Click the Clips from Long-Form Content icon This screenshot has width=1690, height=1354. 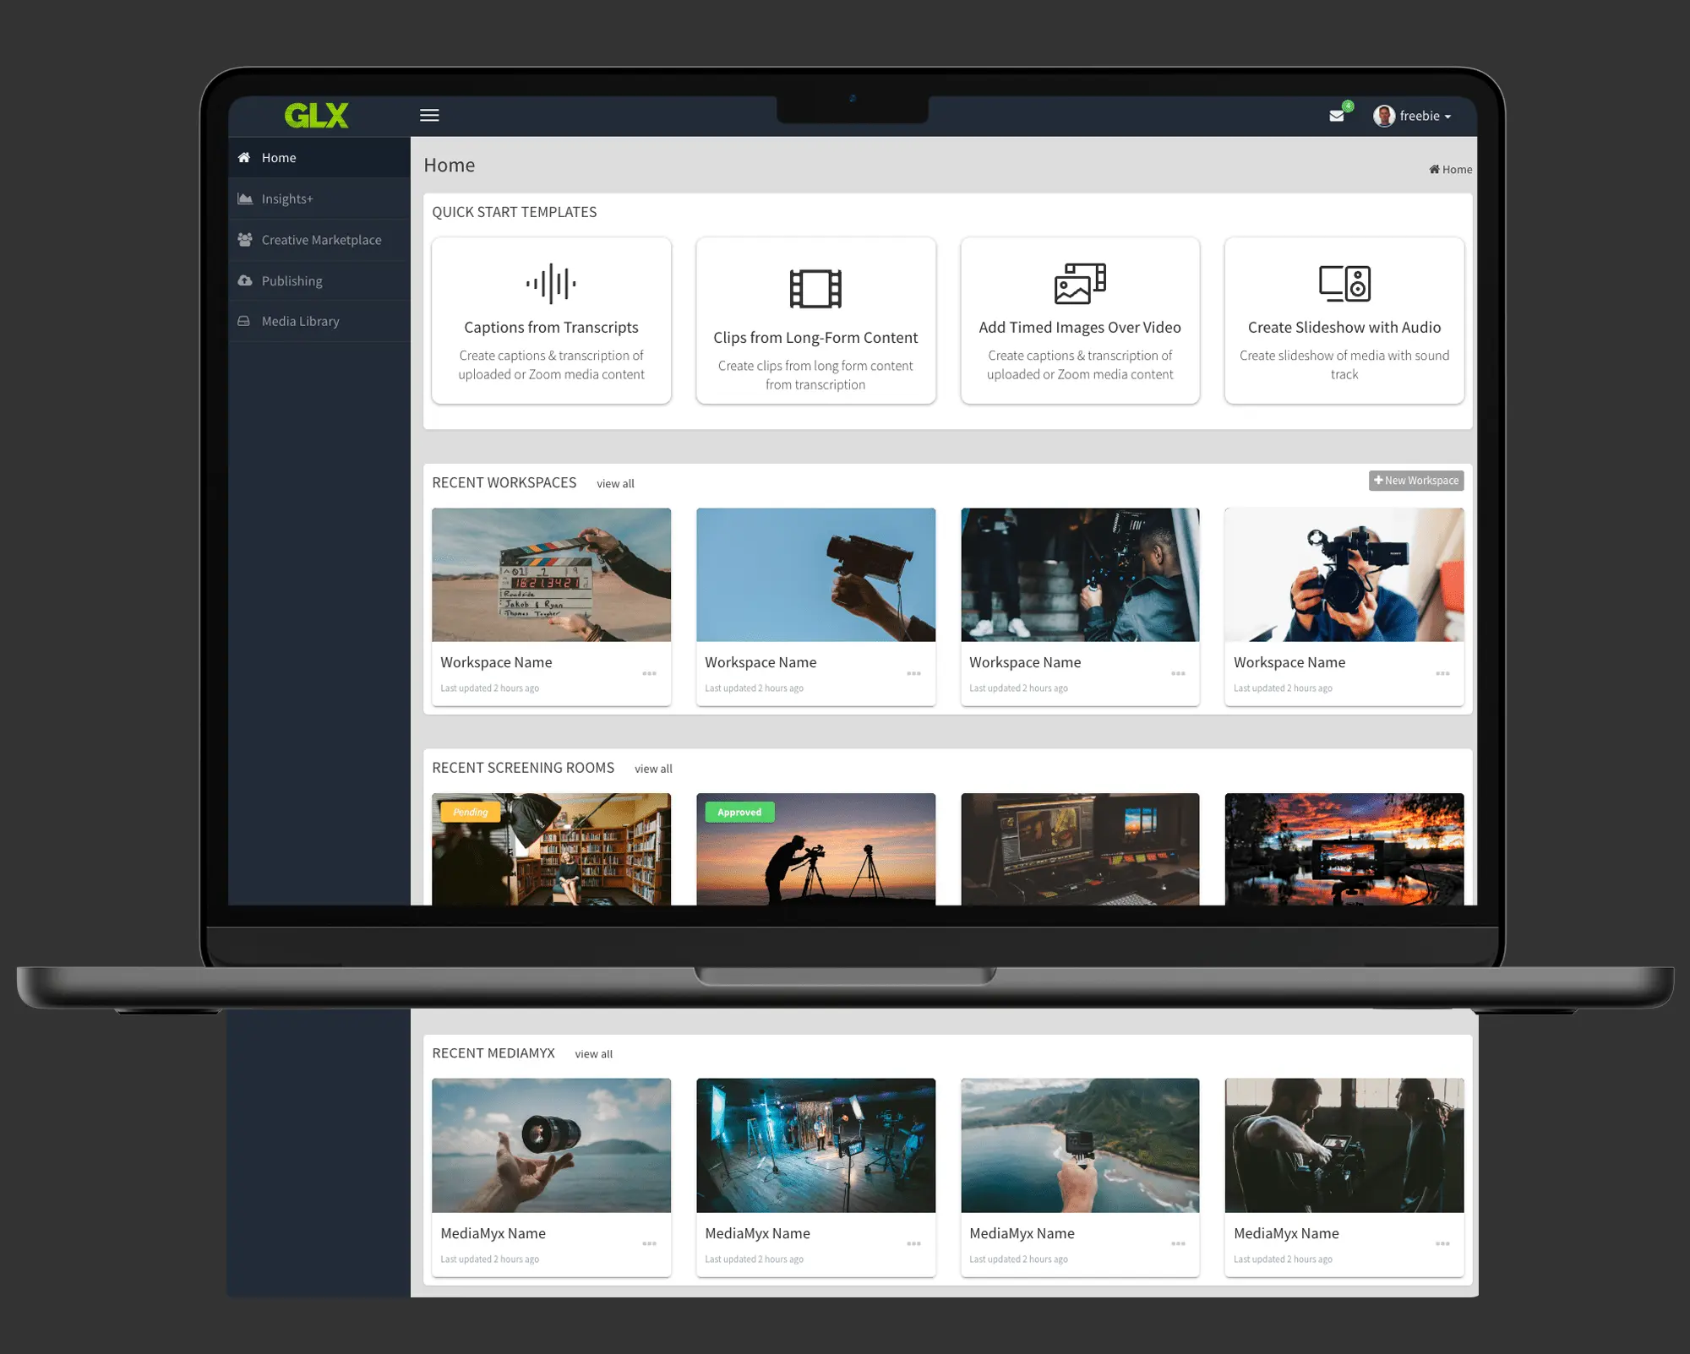coord(815,286)
